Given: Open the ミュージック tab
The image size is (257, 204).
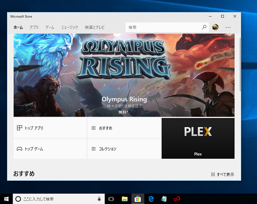Looking at the screenshot, I should 70,27.
